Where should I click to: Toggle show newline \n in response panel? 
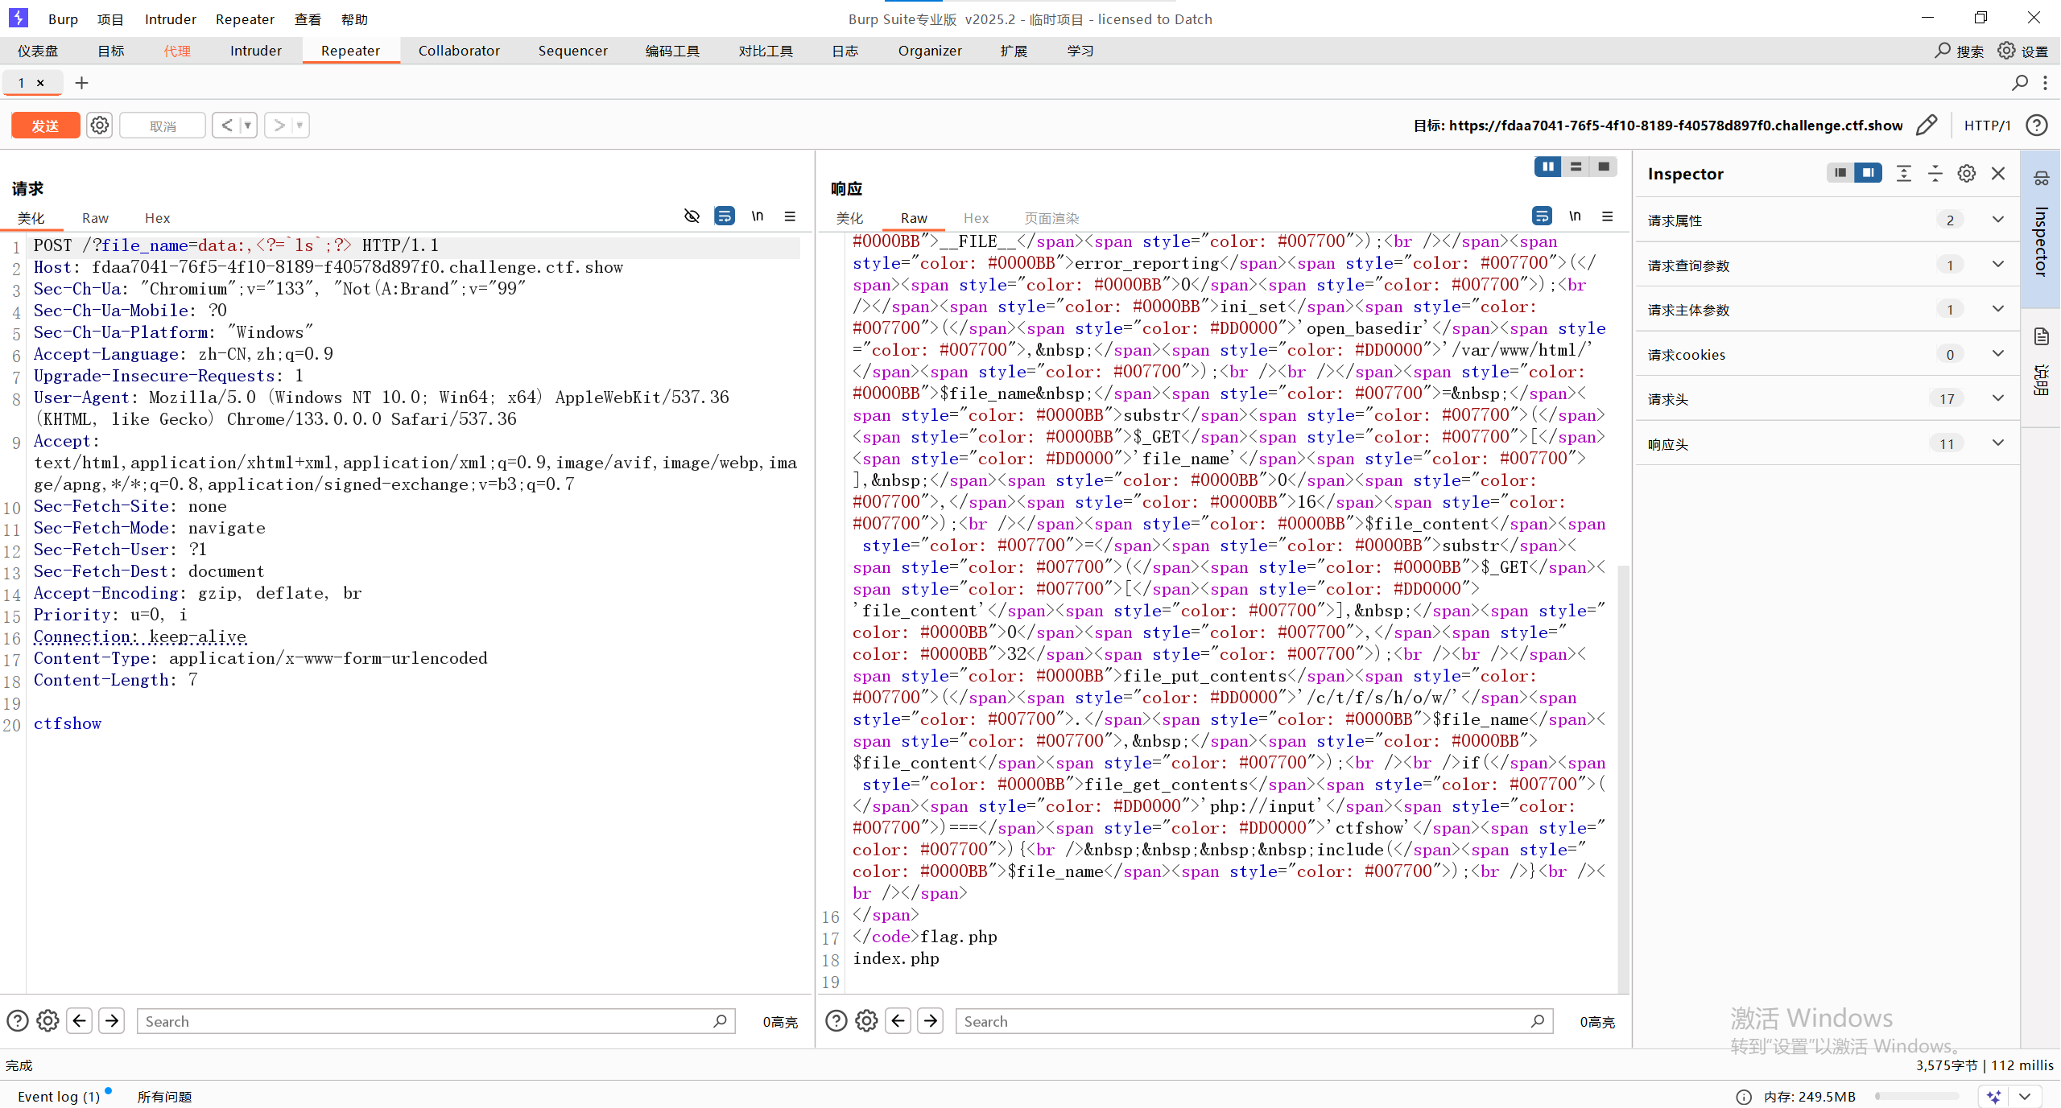pos(1575,216)
